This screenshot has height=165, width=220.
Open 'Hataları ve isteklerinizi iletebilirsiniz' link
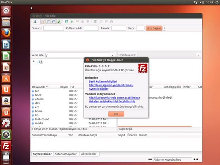(x=112, y=101)
